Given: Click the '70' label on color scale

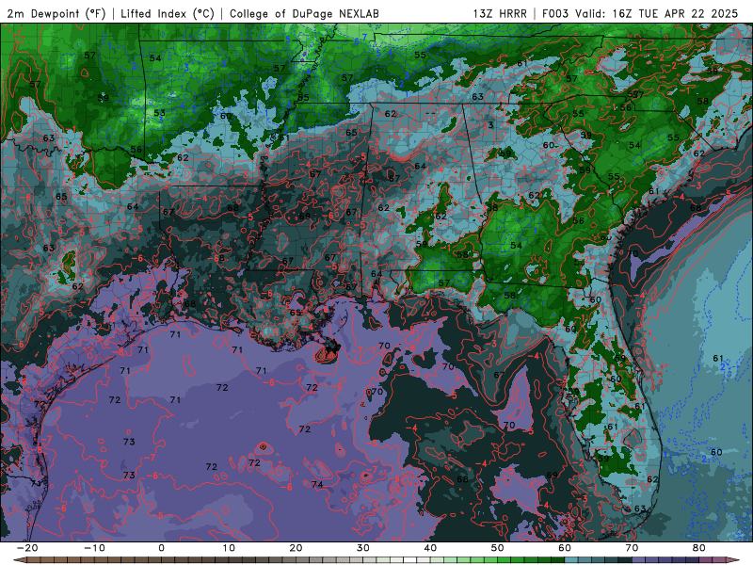Looking at the screenshot, I should [632, 548].
